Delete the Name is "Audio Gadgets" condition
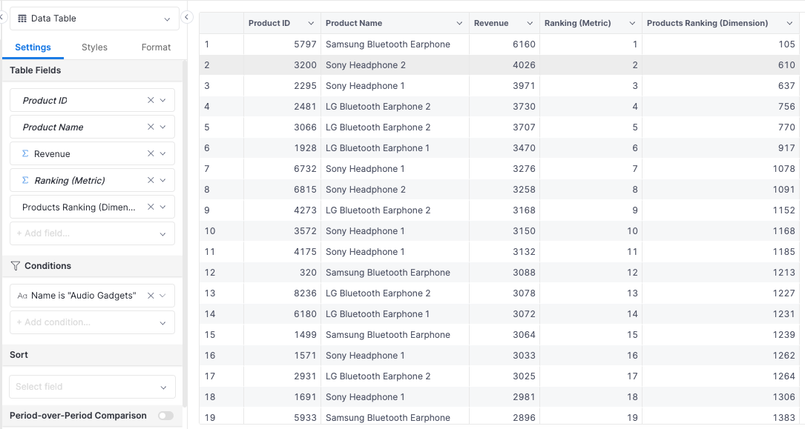Screen dimensions: 805x429 151,296
